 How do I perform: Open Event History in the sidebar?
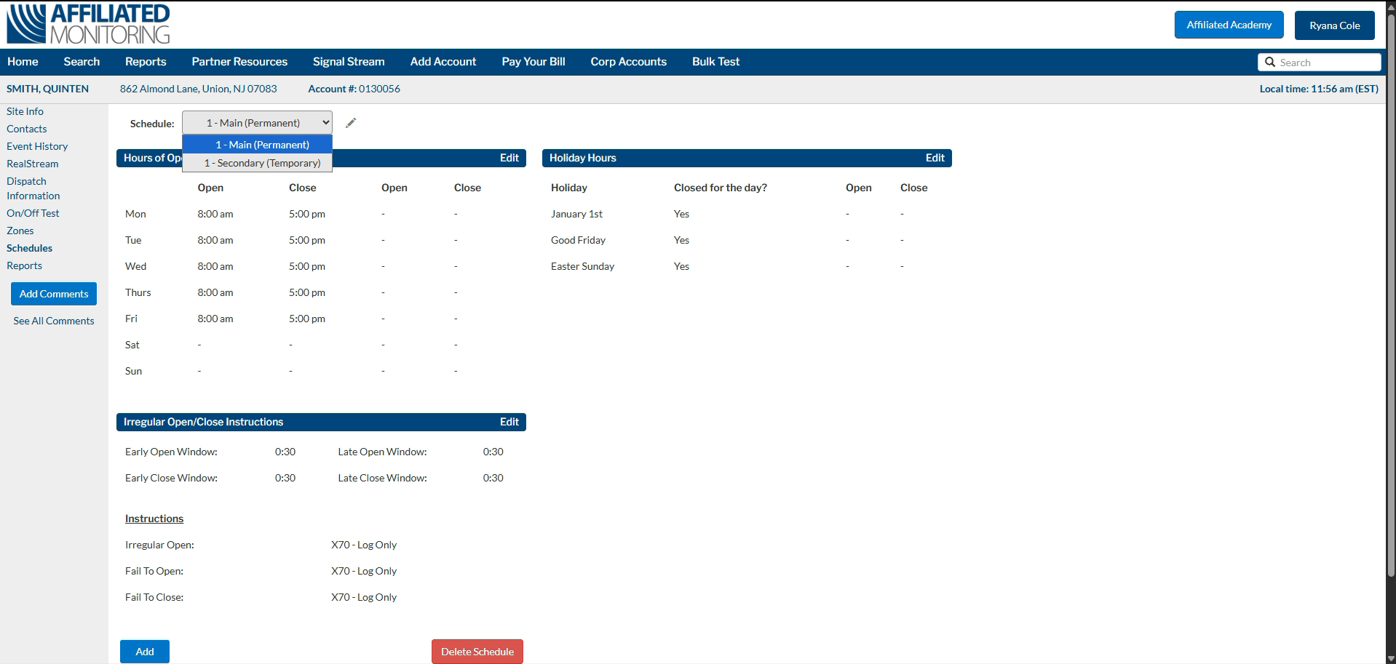coord(37,146)
